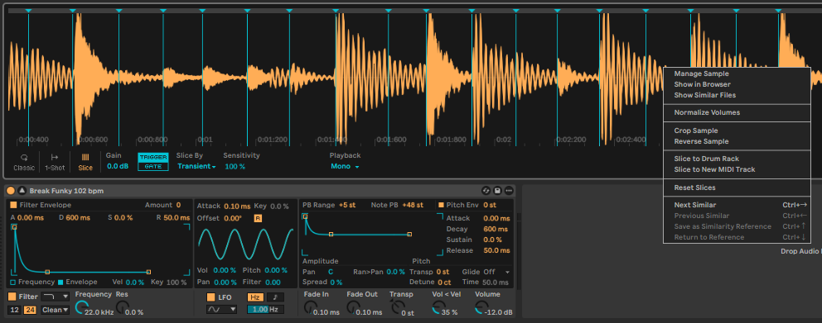Click the Break Funky 102 bpm title
This screenshot has height=323, width=822.
click(66, 191)
